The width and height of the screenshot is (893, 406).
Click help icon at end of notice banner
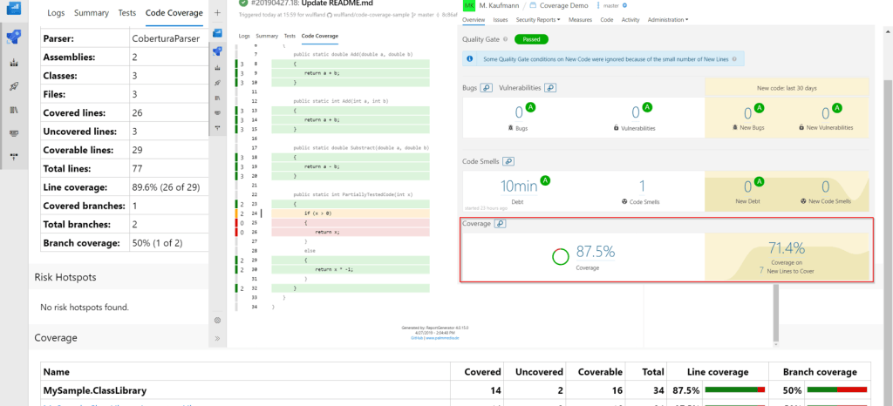point(734,58)
